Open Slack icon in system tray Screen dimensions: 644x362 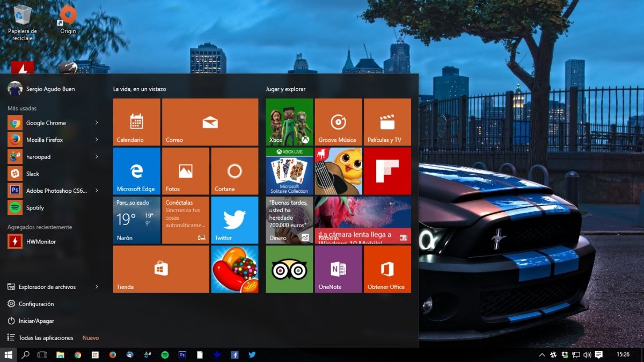pyautogui.click(x=553, y=355)
